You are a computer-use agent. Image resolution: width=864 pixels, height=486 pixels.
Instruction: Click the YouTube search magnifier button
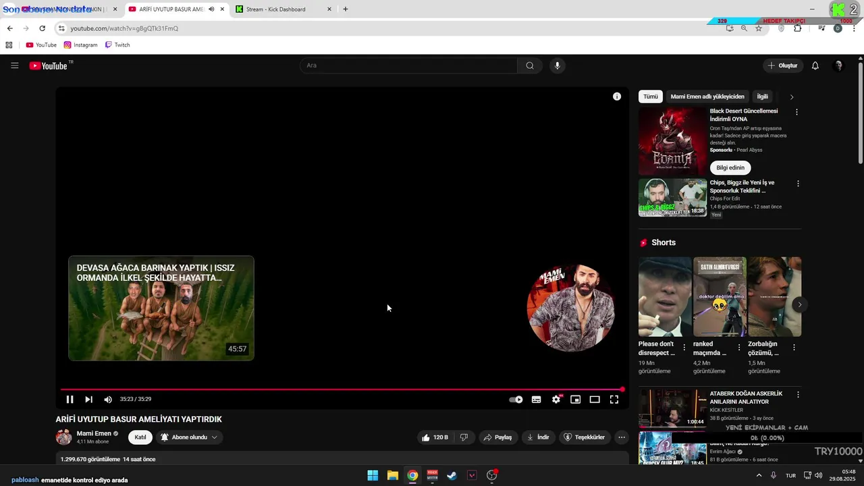[x=530, y=65]
